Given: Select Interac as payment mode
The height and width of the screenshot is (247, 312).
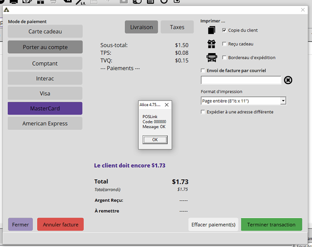Looking at the screenshot, I should point(45,78).
